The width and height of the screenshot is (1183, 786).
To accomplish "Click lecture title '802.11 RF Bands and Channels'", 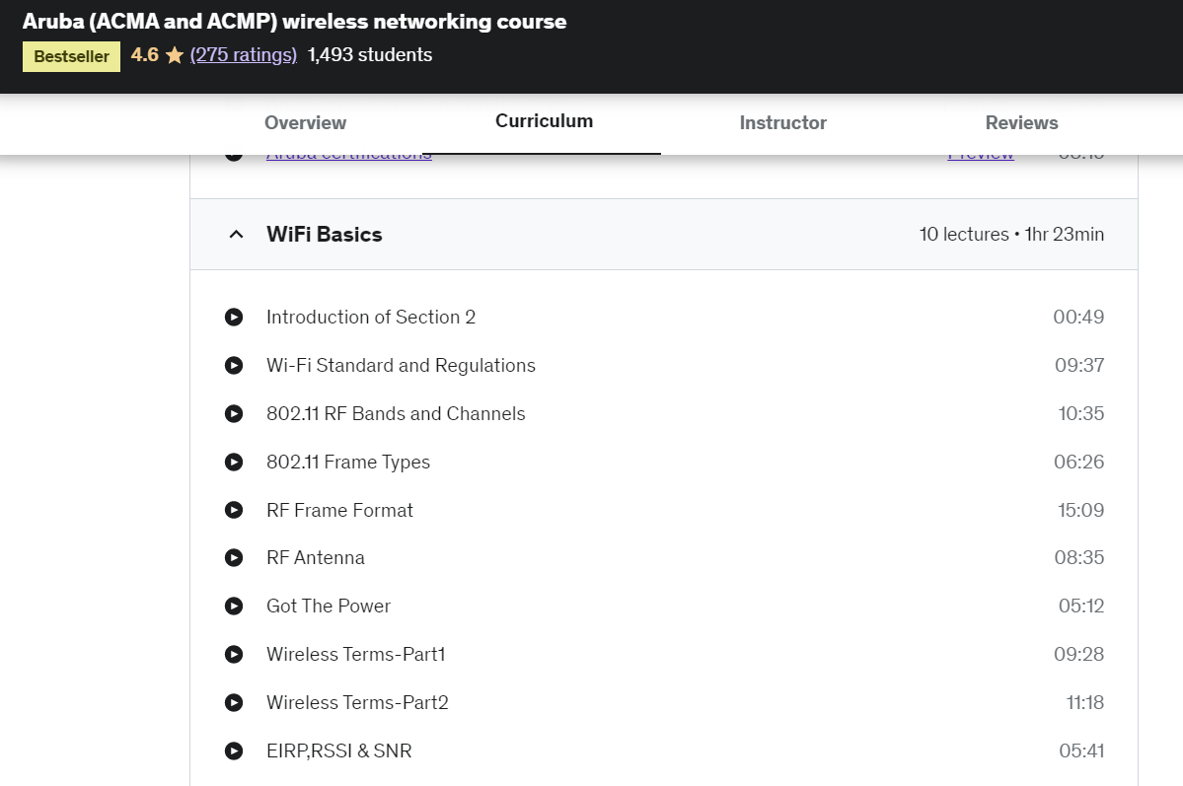I will point(396,413).
